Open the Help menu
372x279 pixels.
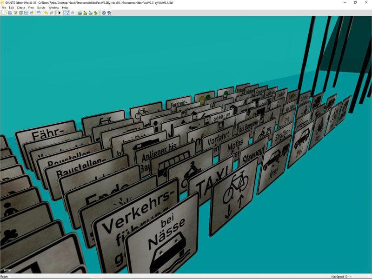click(x=65, y=7)
